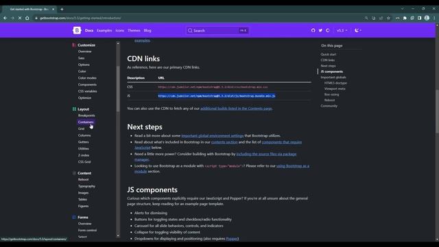439x247 pixels.
Task: Open Form control under Forms
Action: (x=87, y=231)
